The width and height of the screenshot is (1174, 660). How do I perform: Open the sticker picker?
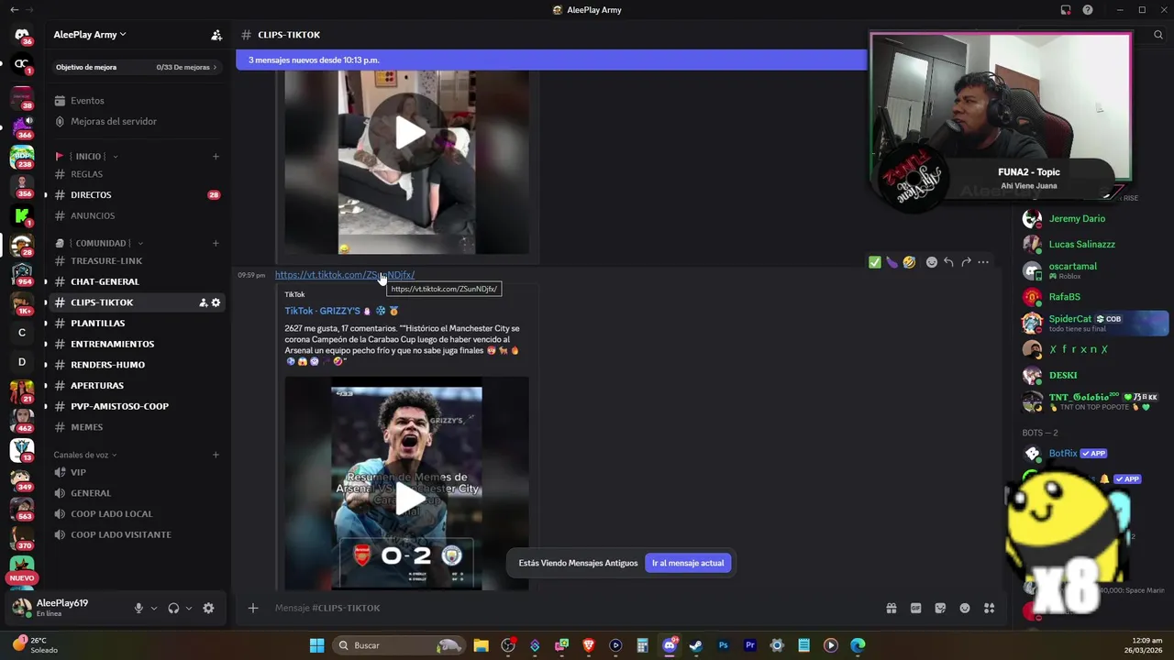(x=940, y=608)
